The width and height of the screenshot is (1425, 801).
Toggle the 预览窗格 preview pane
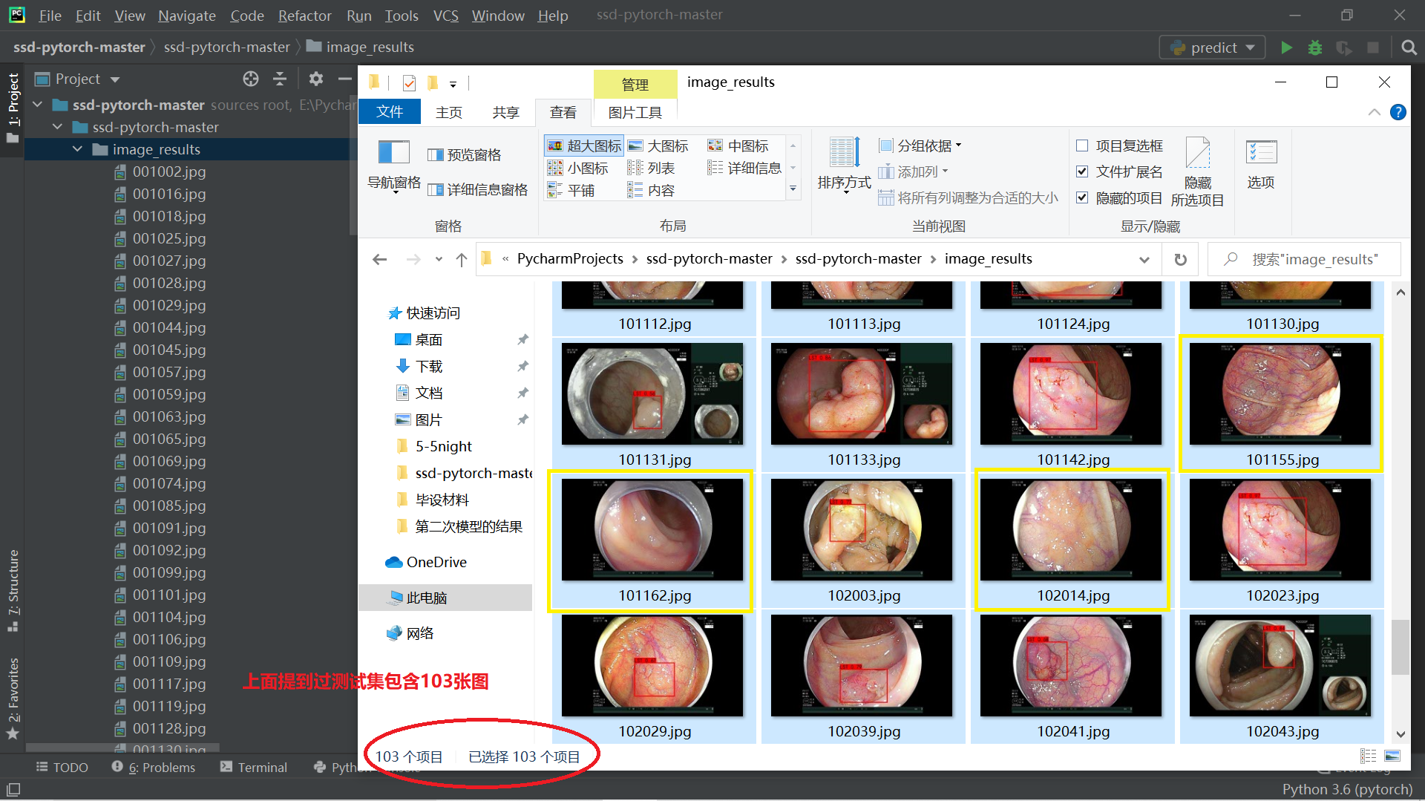[465, 154]
